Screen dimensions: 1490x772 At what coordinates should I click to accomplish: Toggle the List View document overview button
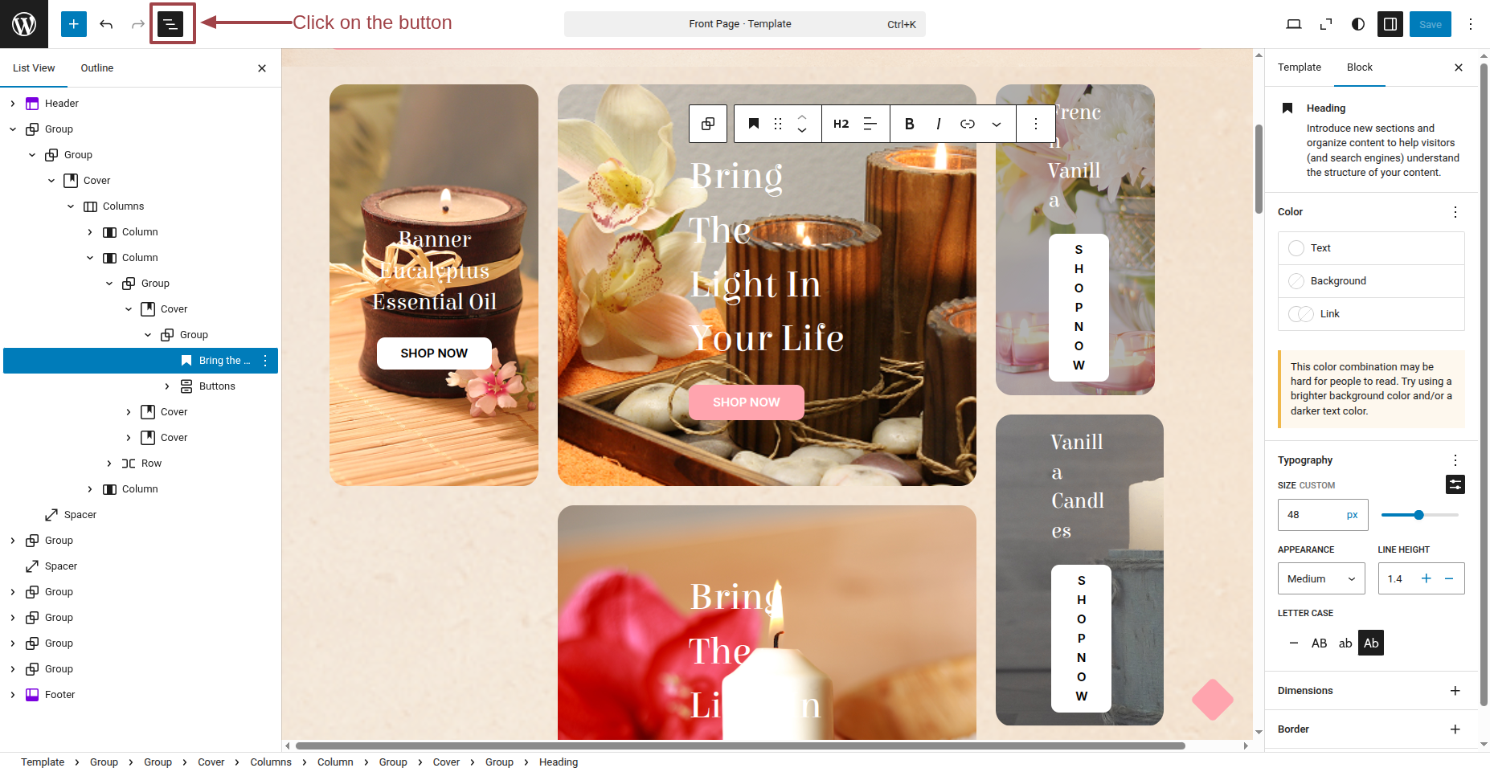tap(170, 24)
